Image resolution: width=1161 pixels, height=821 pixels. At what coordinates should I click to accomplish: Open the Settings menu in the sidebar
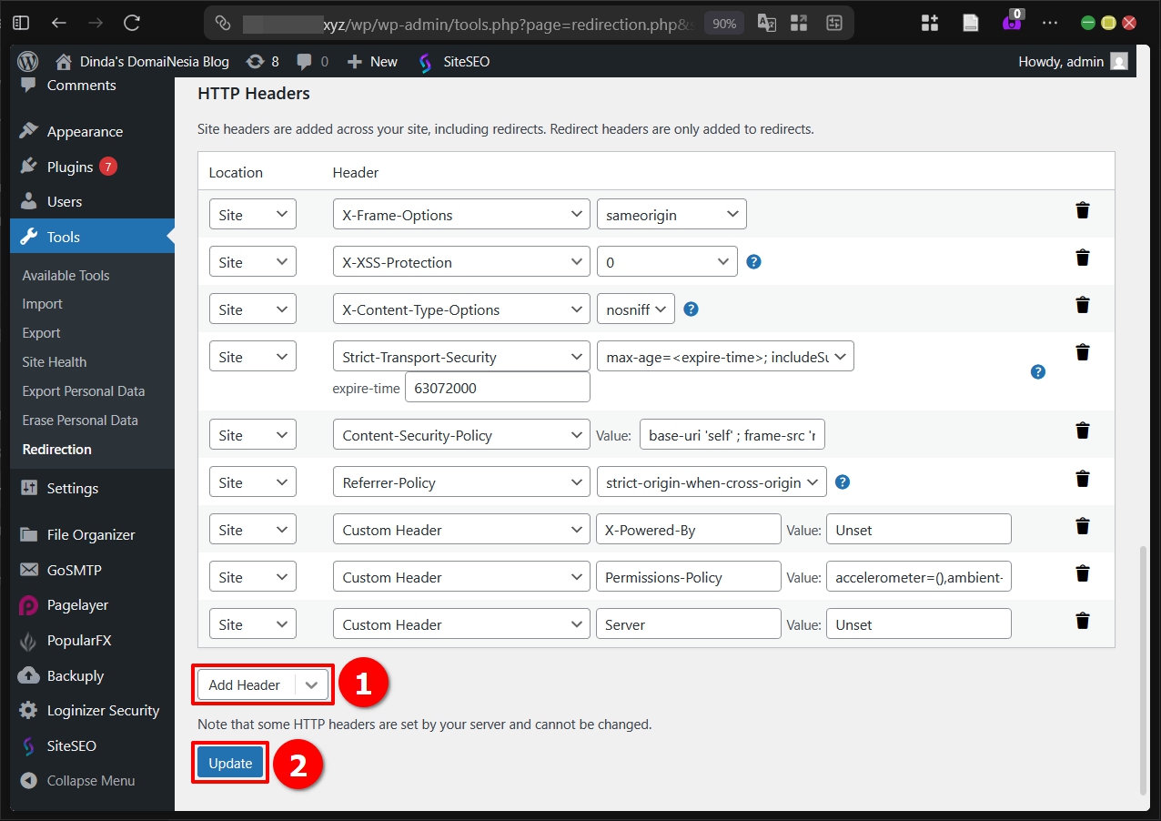(x=70, y=488)
